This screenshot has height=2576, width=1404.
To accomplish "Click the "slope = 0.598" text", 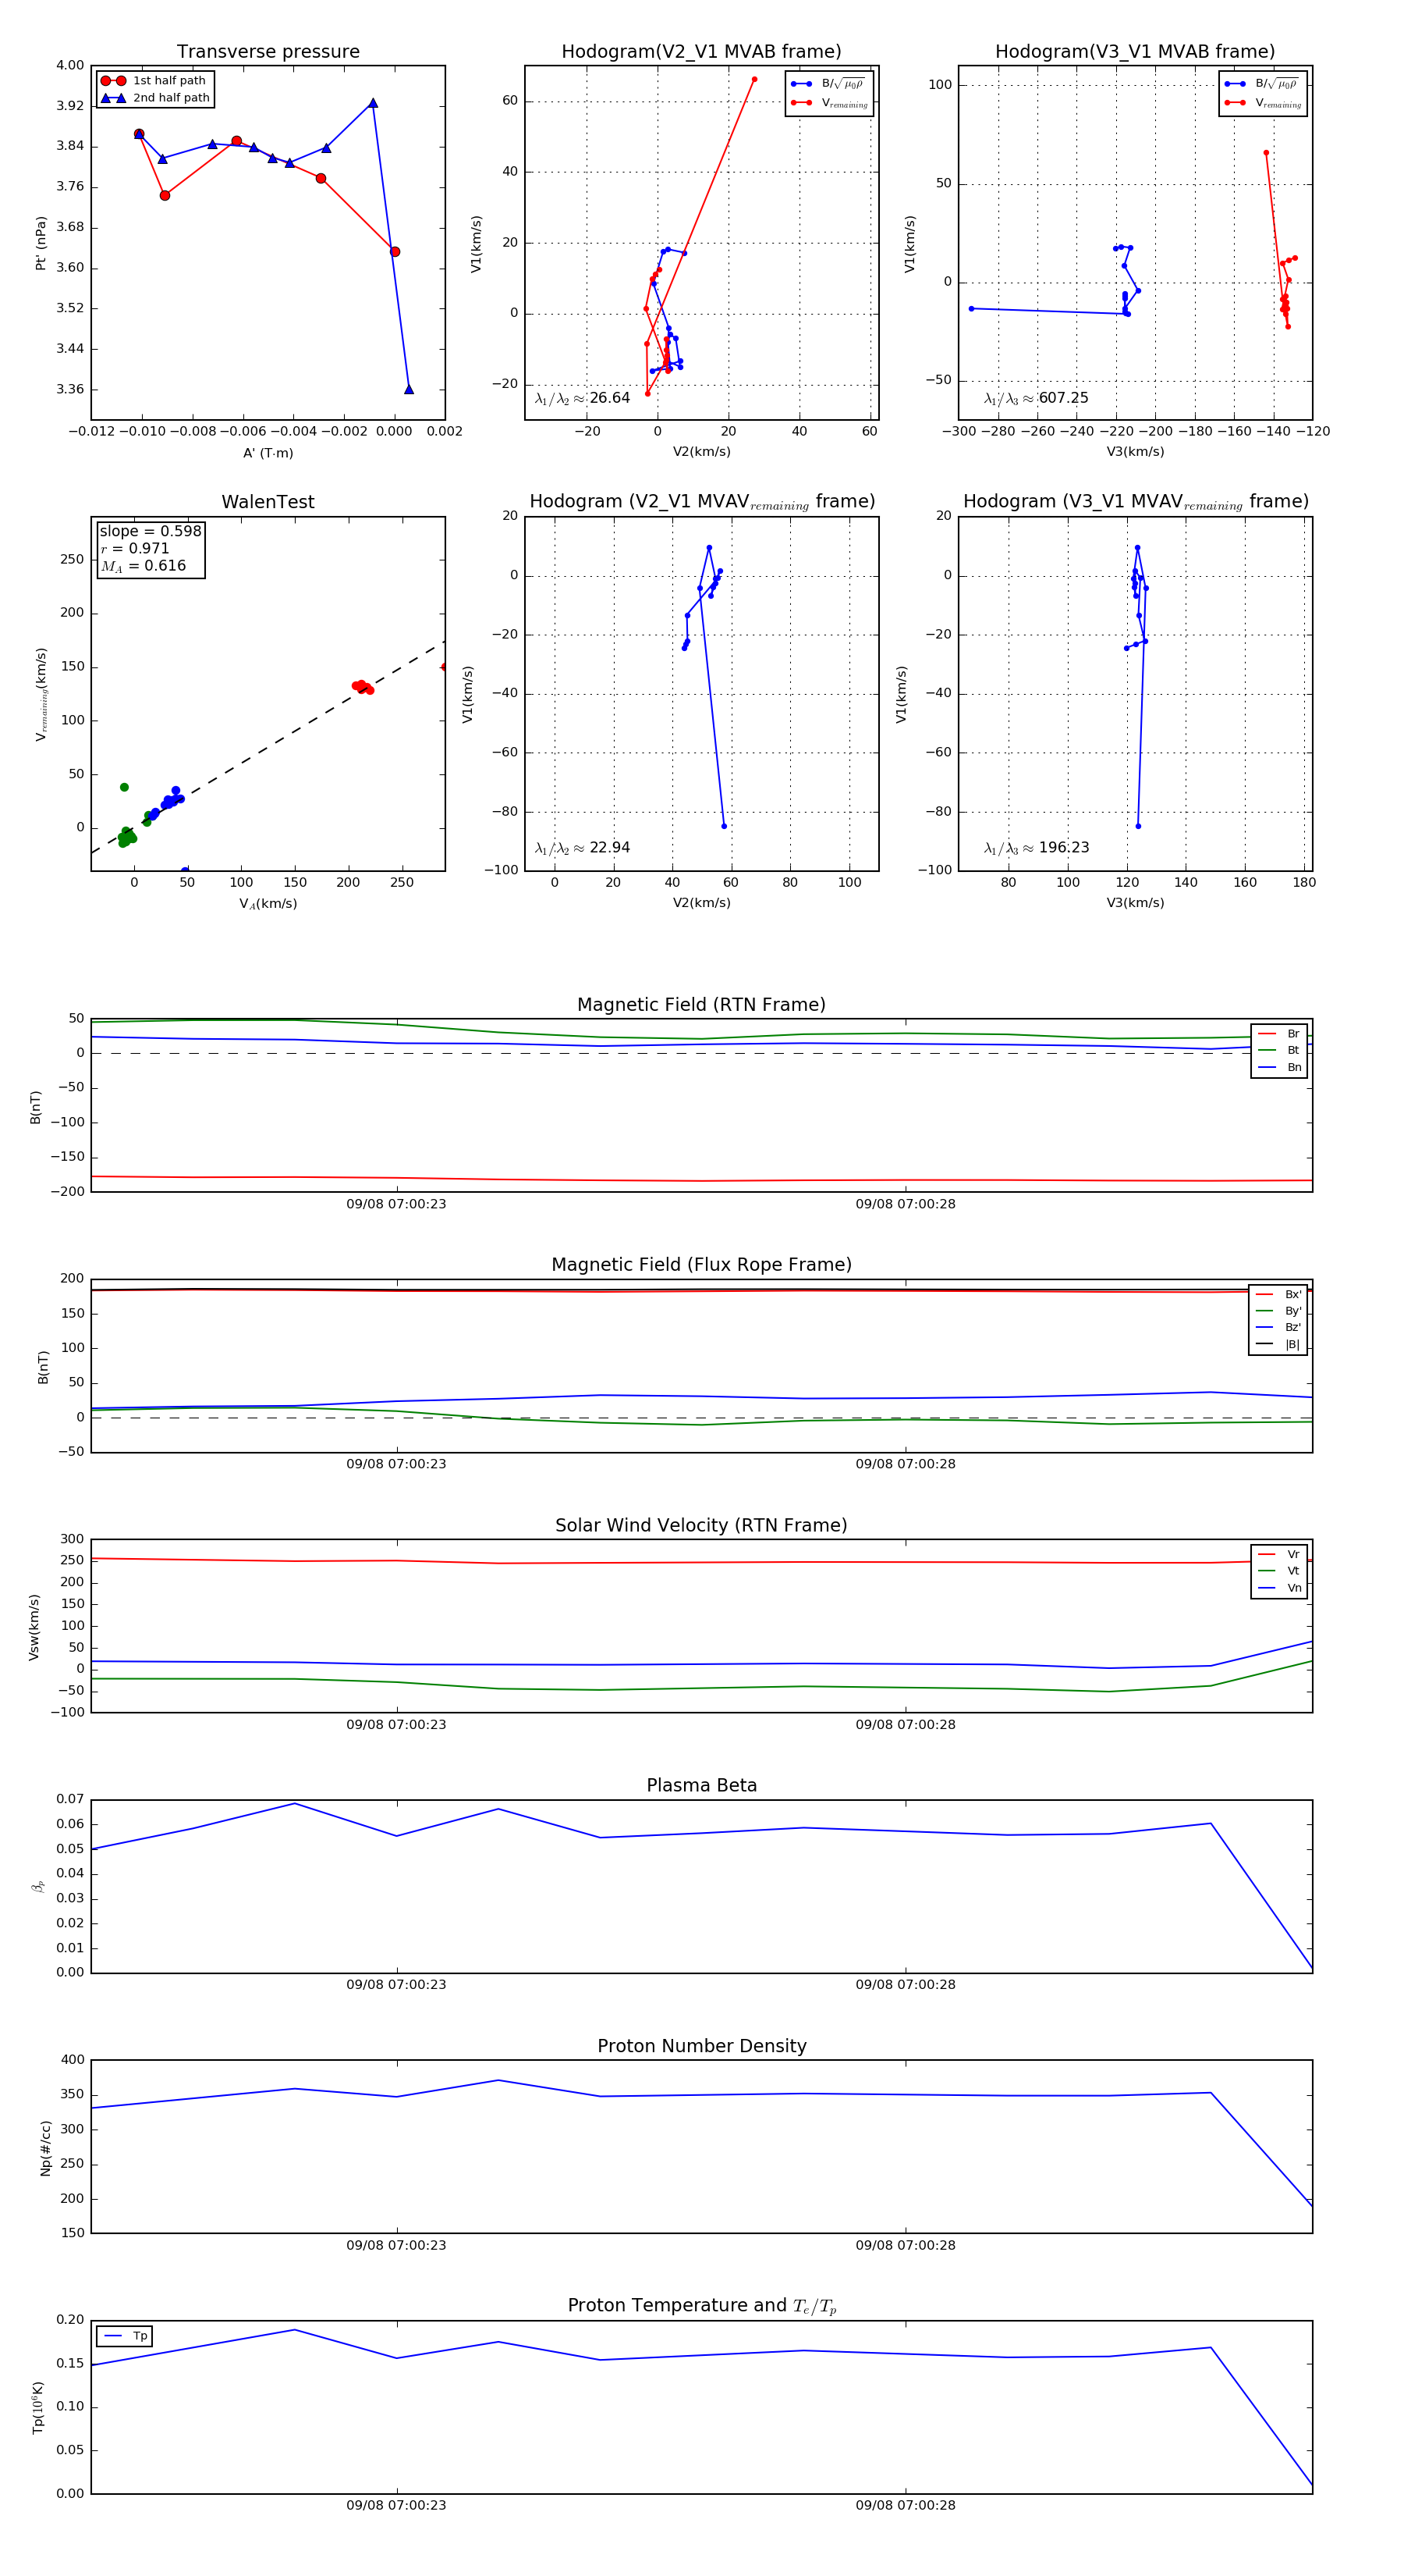I will [150, 531].
